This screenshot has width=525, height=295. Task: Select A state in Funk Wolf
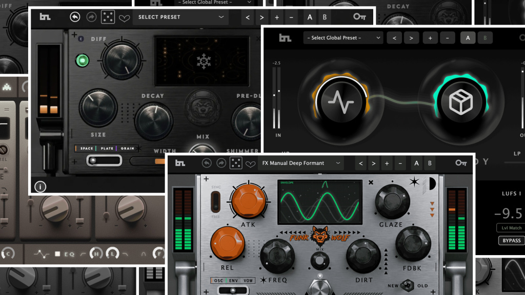click(x=416, y=163)
